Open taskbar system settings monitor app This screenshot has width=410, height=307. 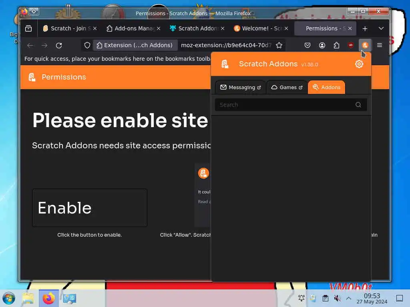pos(70,298)
